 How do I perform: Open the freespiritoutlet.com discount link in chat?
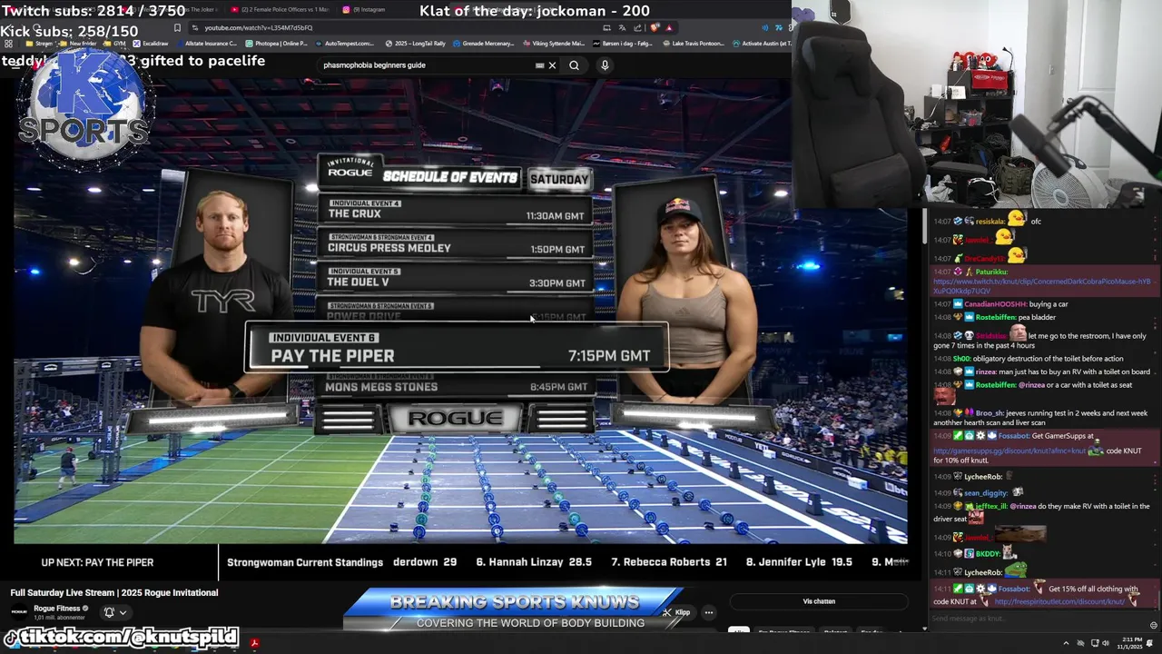1059,601
